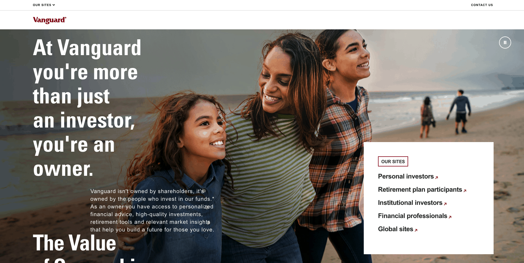The image size is (524, 263).
Task: Click 'The Value' heading at bottom
Action: [75, 243]
